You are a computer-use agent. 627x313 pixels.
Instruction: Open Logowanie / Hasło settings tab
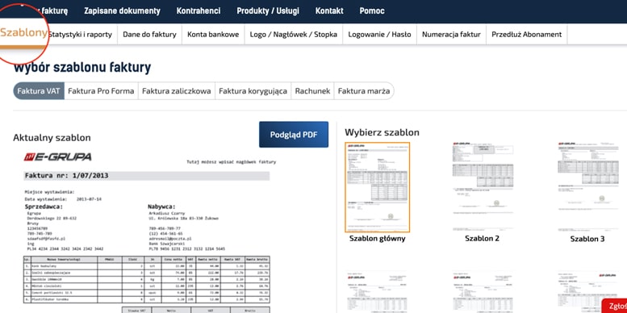point(379,35)
